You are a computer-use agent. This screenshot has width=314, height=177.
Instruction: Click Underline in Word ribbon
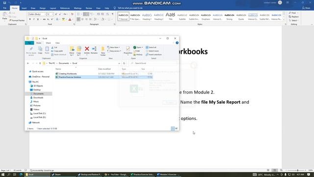click(38, 19)
